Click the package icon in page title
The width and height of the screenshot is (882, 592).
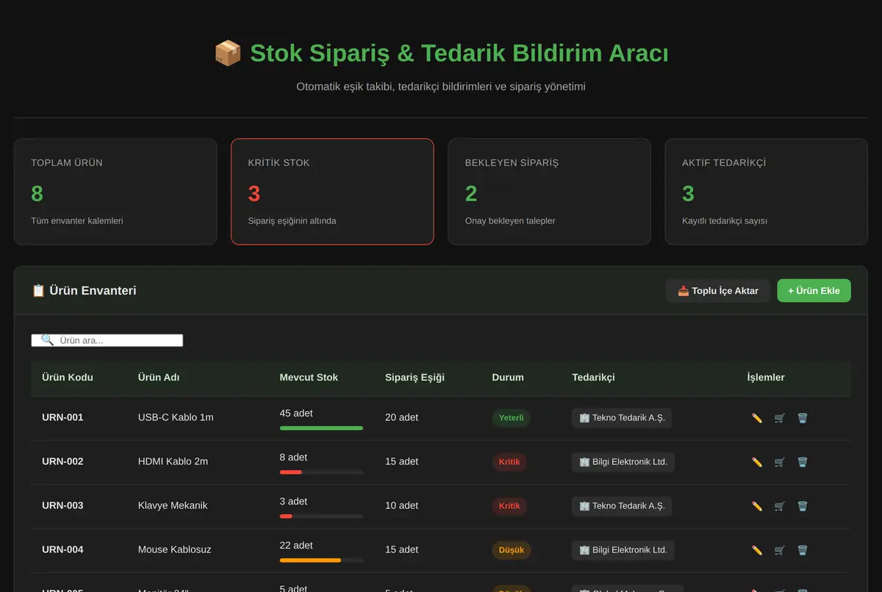coord(228,53)
